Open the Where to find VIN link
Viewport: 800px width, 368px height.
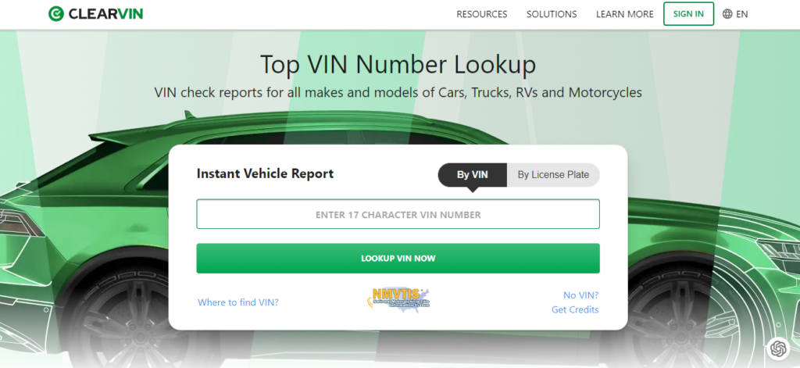click(237, 302)
